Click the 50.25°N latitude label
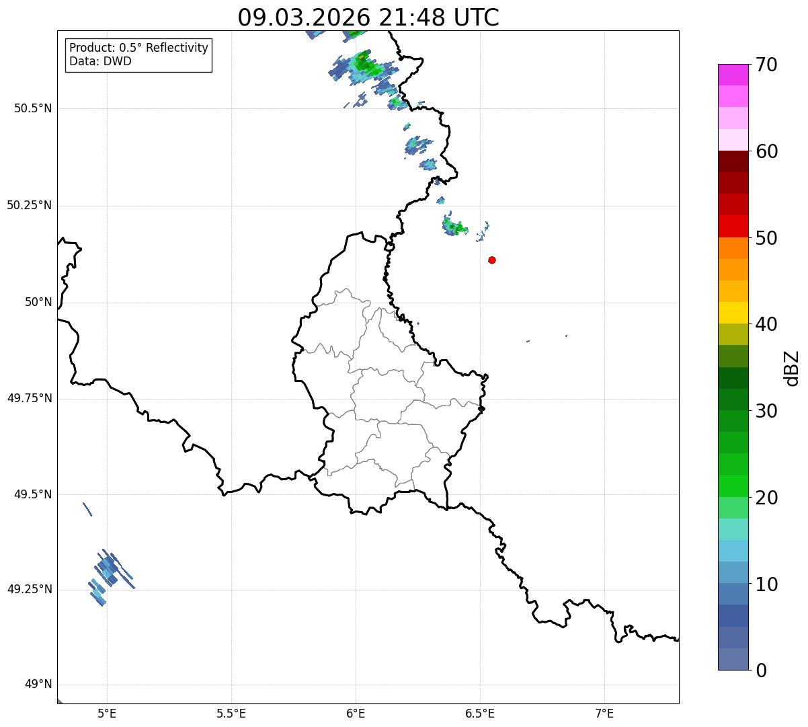The width and height of the screenshot is (808, 727). (30, 205)
